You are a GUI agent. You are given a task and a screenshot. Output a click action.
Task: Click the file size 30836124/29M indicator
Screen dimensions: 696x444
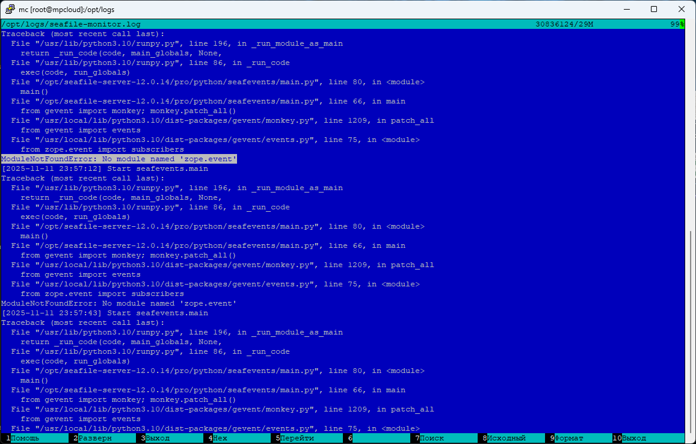(x=564, y=24)
